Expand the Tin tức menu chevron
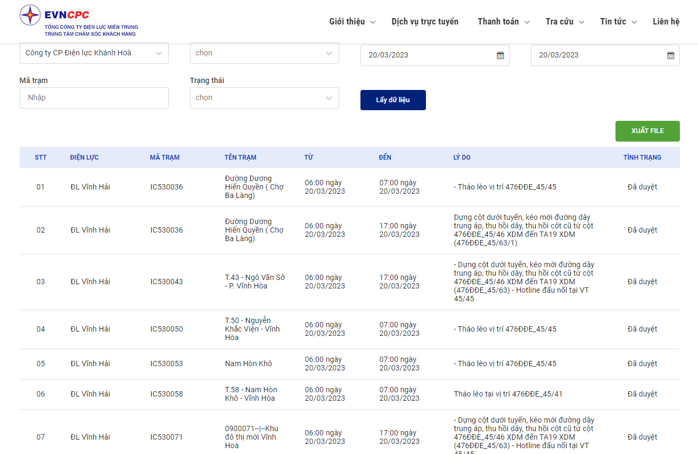 [x=634, y=22]
